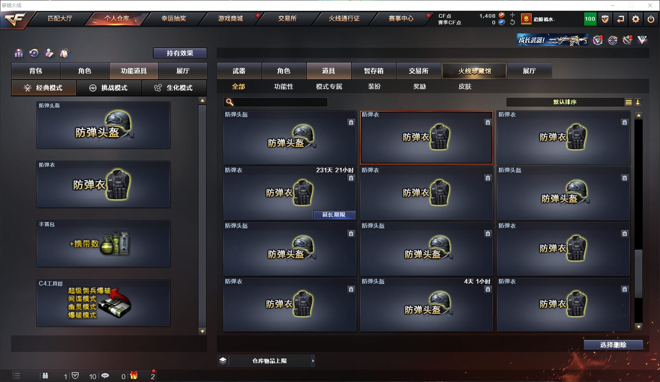Switch to 挑战模式 mode
Viewport: 660px width, 382px height.
point(109,88)
